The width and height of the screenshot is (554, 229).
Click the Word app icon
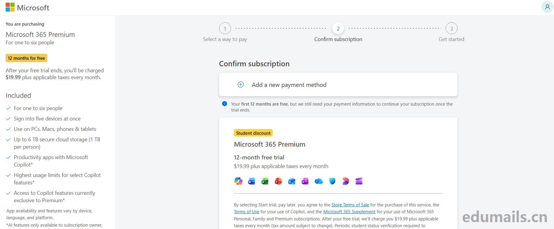pos(252,181)
